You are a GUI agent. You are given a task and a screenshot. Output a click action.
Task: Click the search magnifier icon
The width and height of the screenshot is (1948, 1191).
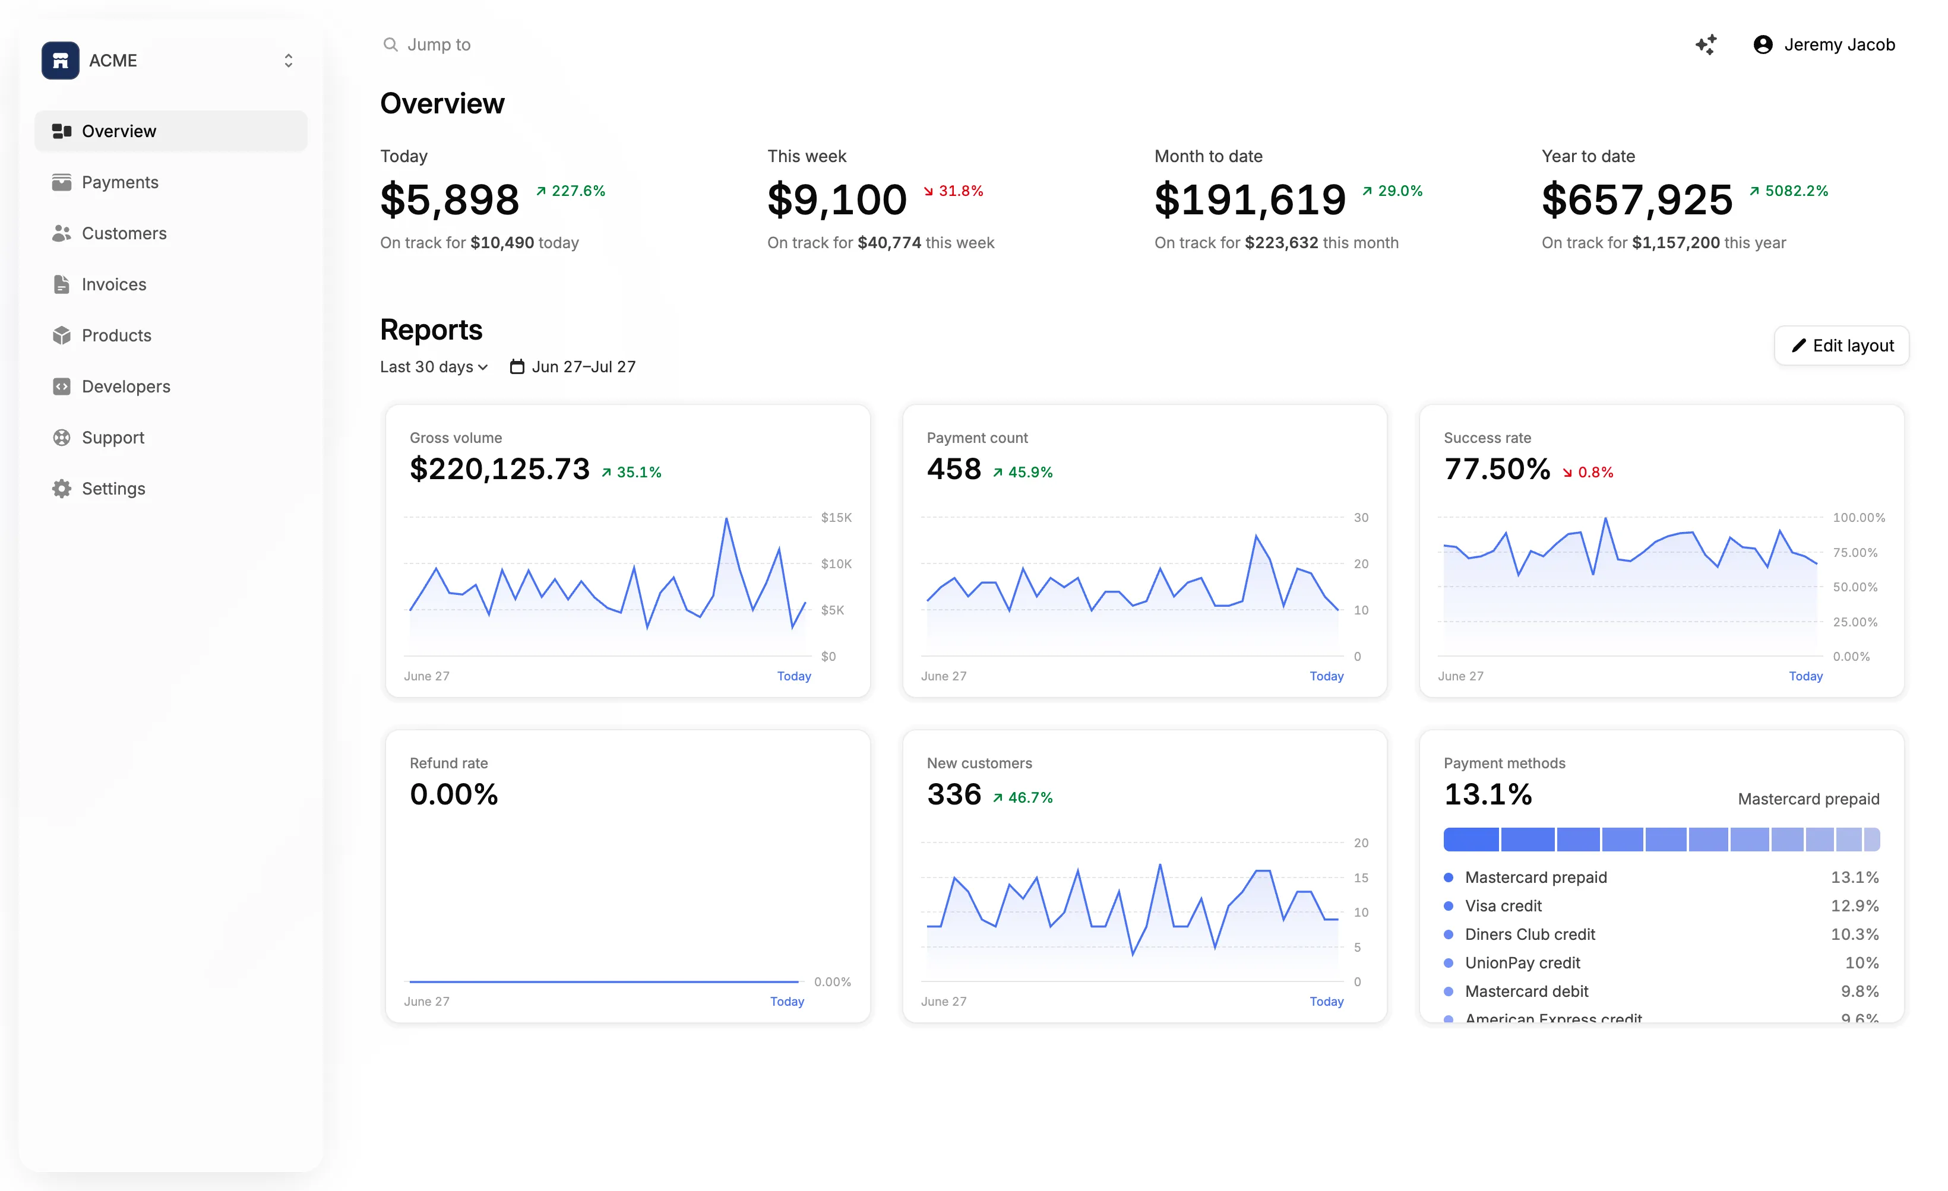(391, 45)
